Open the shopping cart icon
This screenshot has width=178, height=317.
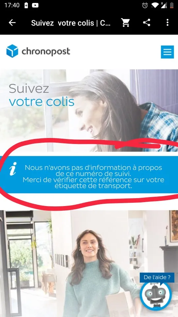pos(125,23)
